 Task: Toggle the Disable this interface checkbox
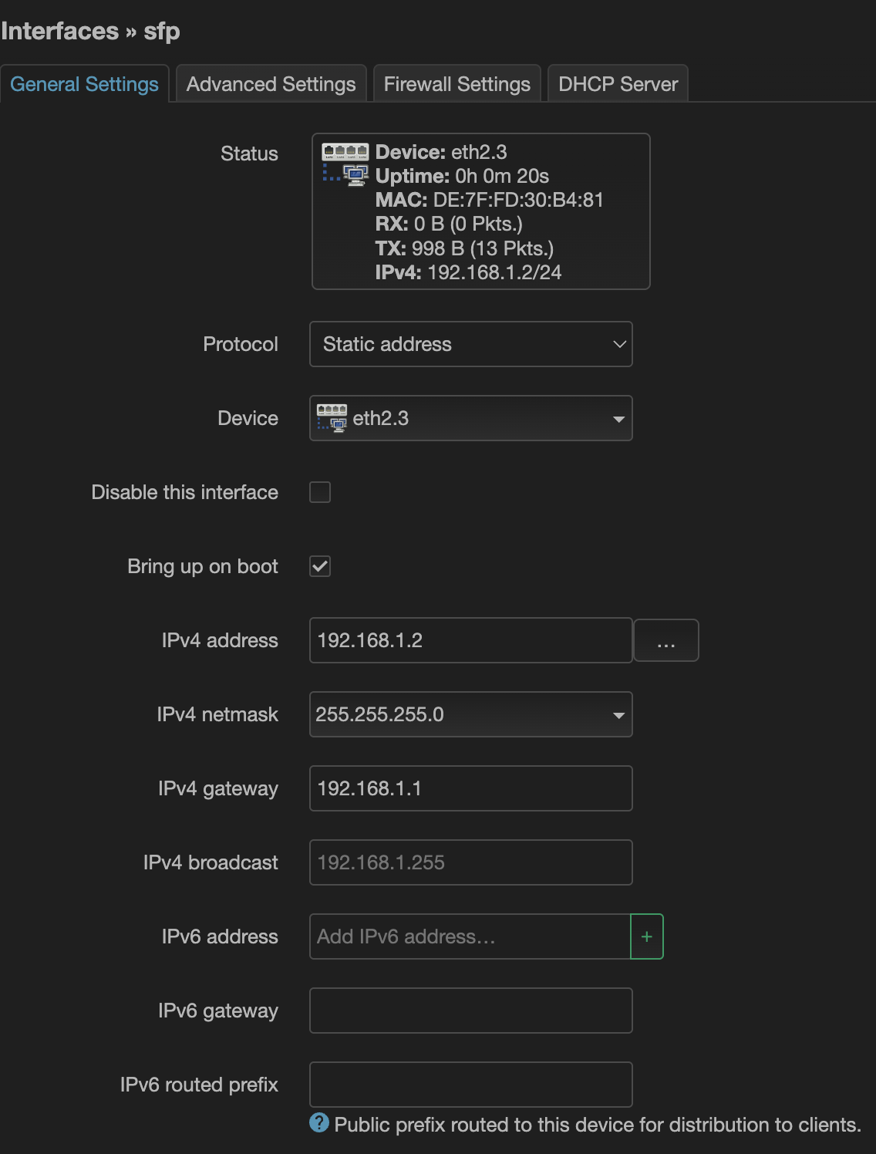tap(320, 492)
